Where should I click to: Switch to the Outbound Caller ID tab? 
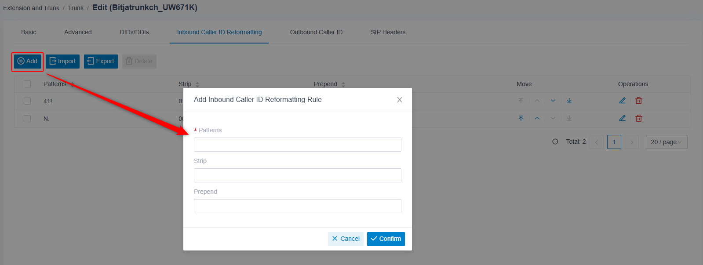pyautogui.click(x=316, y=32)
